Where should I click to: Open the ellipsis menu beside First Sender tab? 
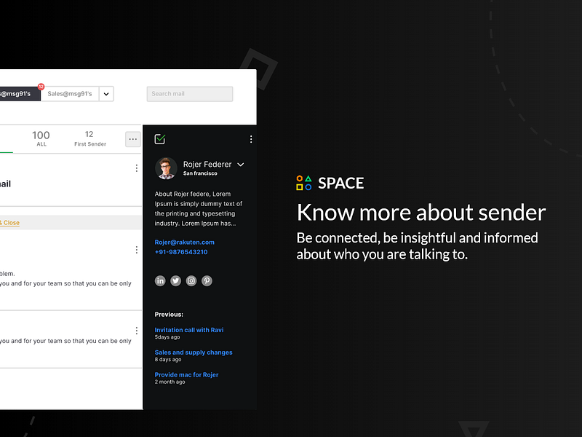(132, 138)
